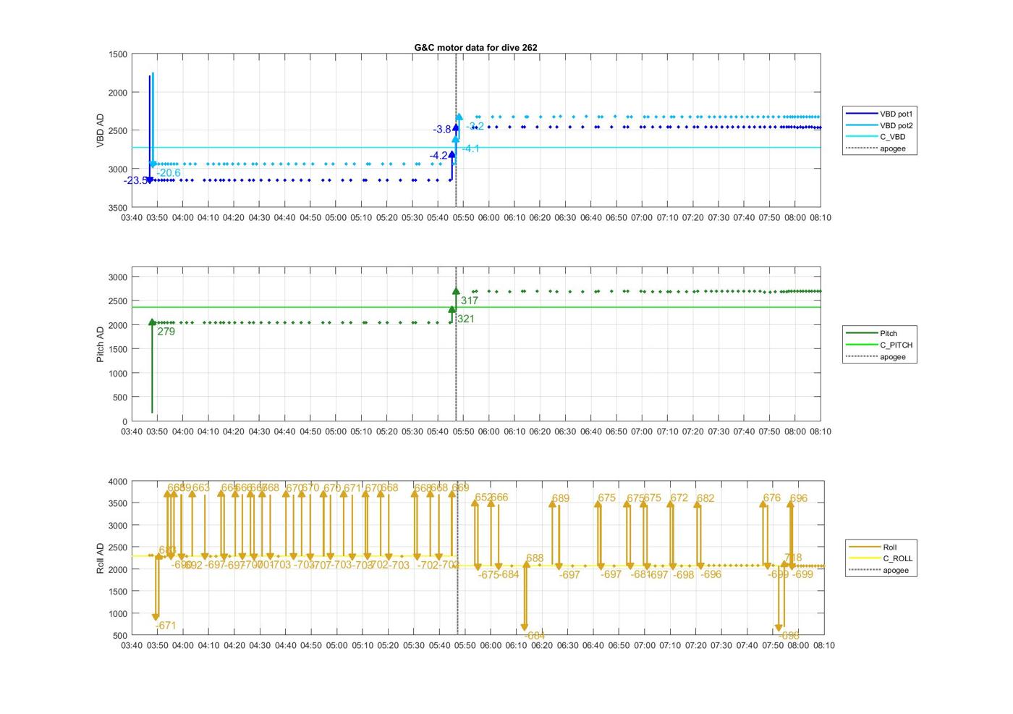Select the 'C_PITCH' legend entry

[x=896, y=345]
